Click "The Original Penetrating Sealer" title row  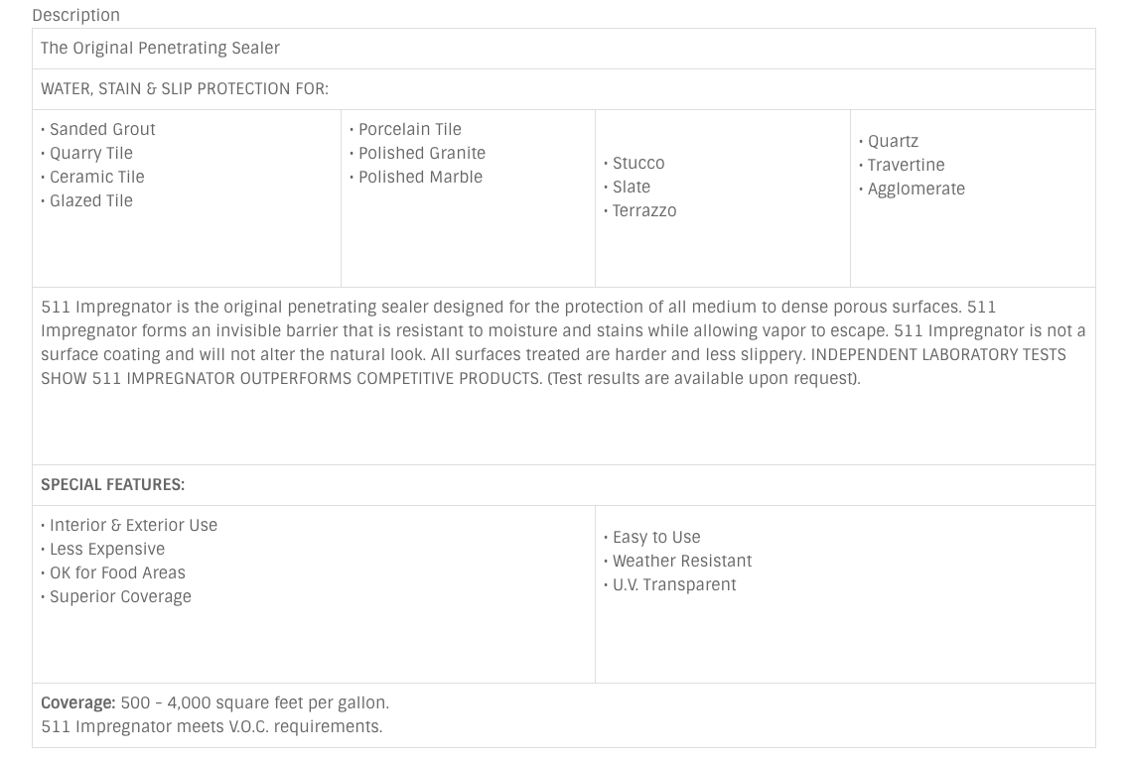[160, 48]
